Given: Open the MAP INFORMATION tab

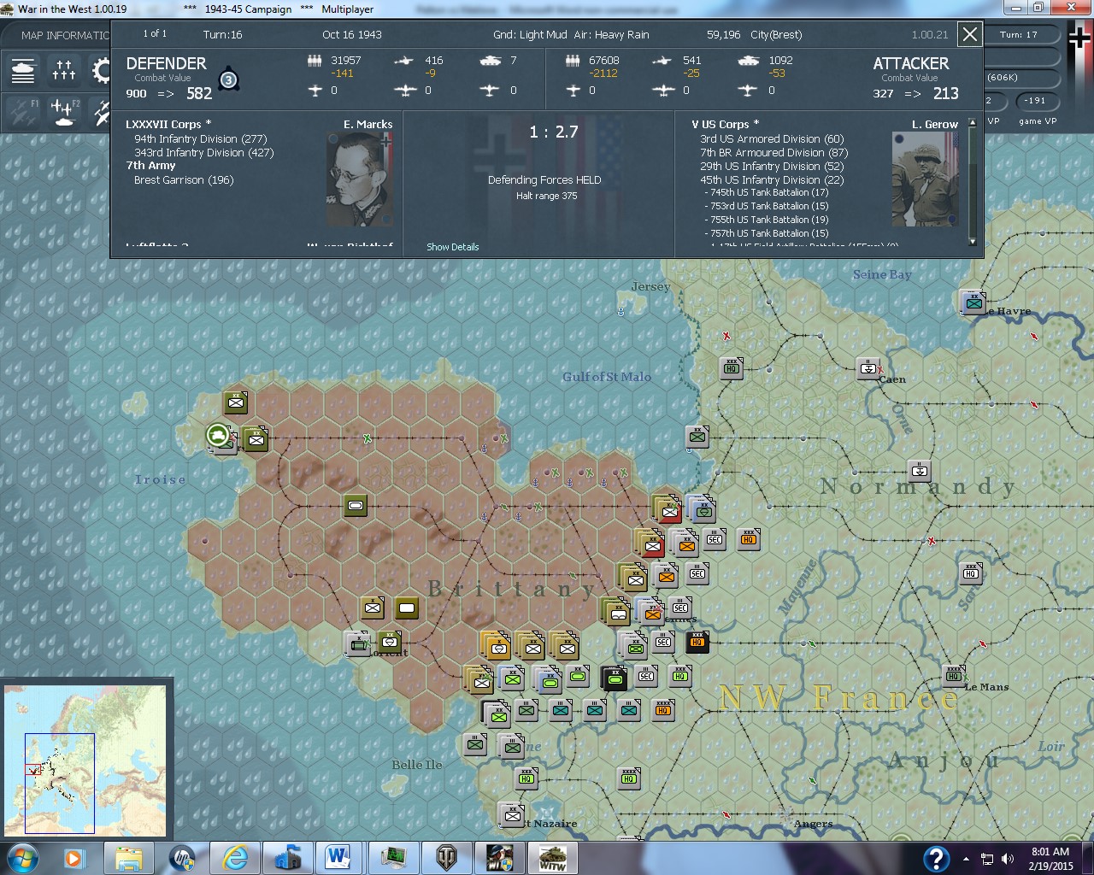Looking at the screenshot, I should pyautogui.click(x=65, y=35).
